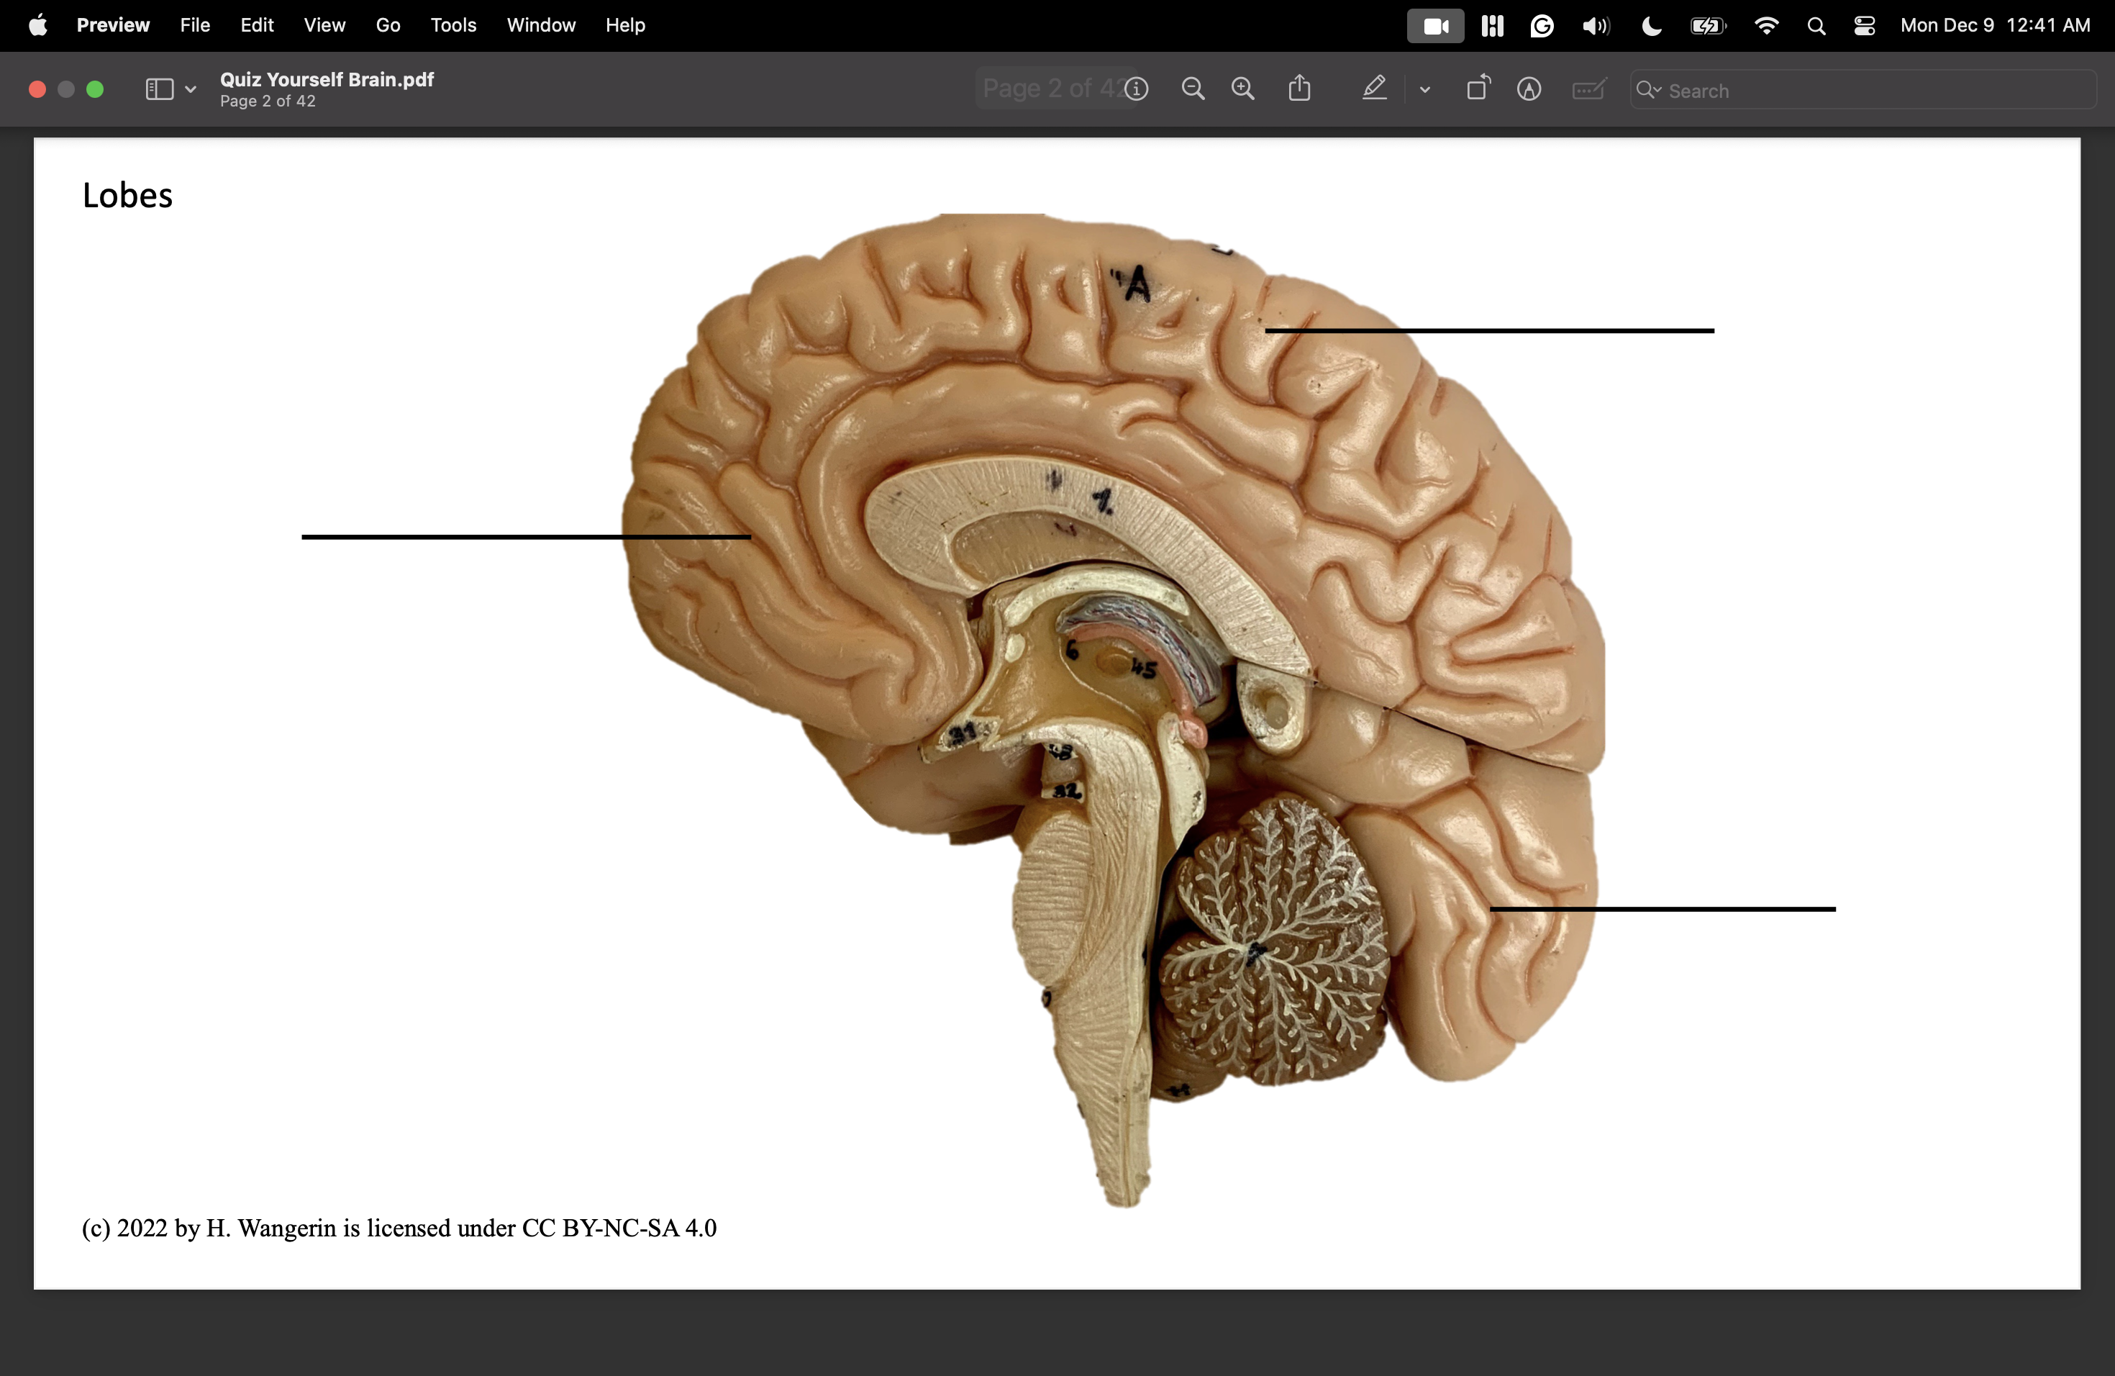Zoom in on the page

click(1243, 89)
